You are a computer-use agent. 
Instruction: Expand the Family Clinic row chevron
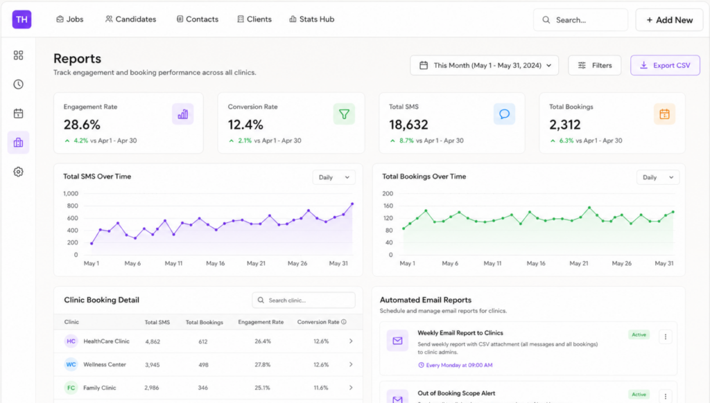coord(351,388)
